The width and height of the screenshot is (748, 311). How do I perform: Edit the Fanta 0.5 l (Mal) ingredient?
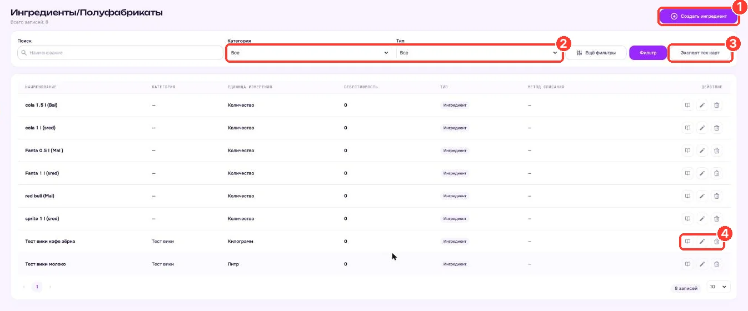tap(702, 151)
